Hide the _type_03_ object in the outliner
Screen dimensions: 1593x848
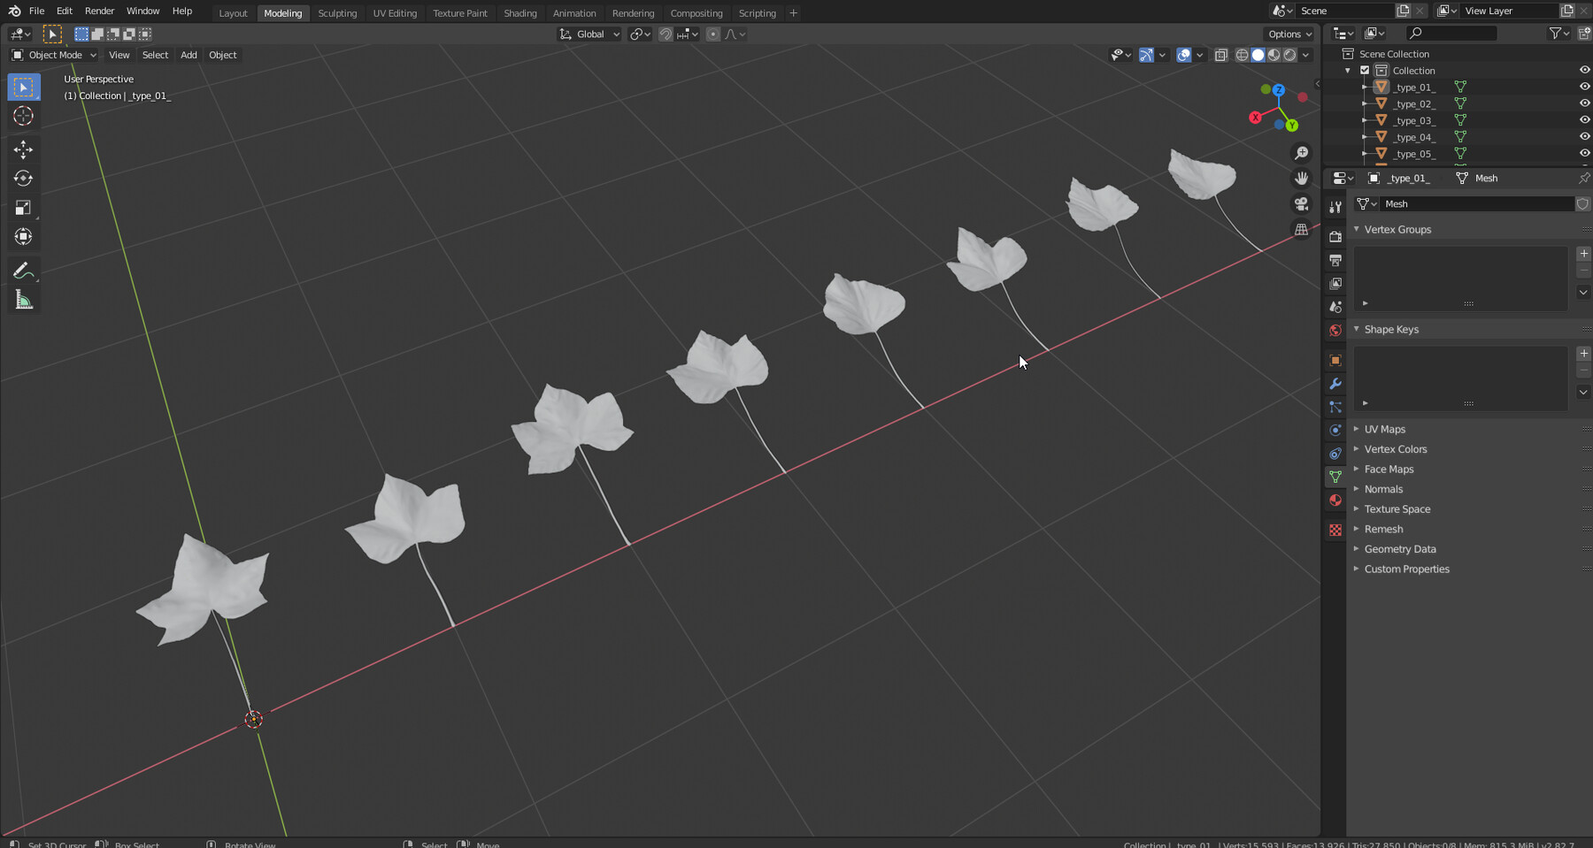(x=1583, y=120)
